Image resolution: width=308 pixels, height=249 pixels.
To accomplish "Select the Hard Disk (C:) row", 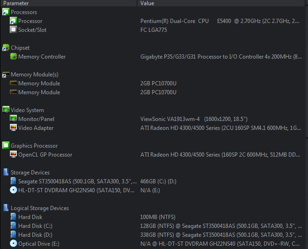I will click(153, 226).
